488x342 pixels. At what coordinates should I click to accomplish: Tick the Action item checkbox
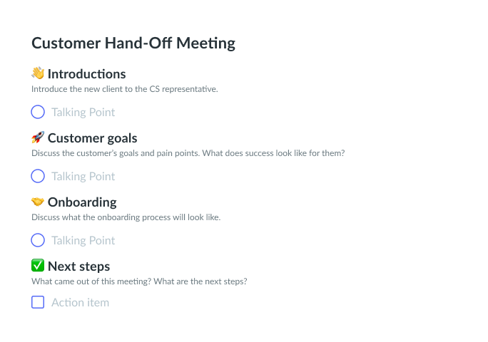coord(38,302)
